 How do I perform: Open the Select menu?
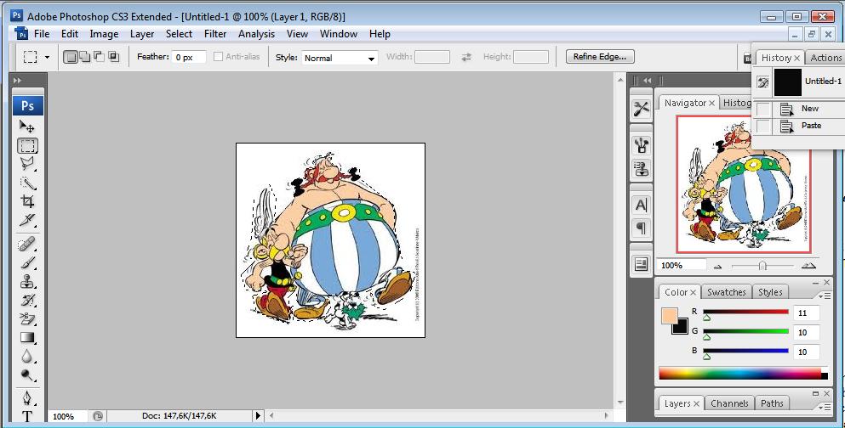(179, 33)
